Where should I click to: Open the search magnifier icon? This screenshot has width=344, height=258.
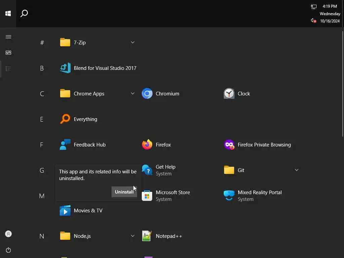pos(24,13)
